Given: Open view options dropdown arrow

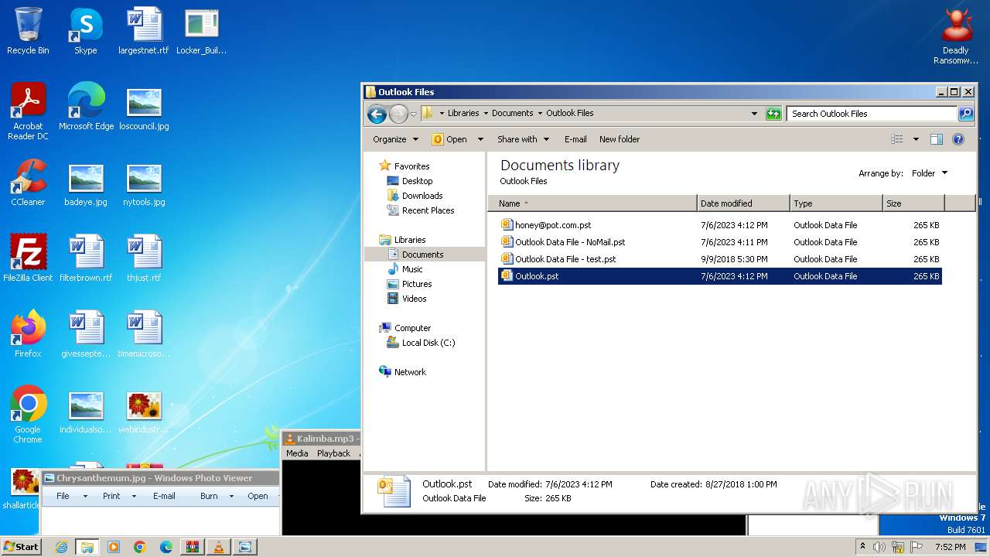Looking at the screenshot, I should pyautogui.click(x=916, y=139).
